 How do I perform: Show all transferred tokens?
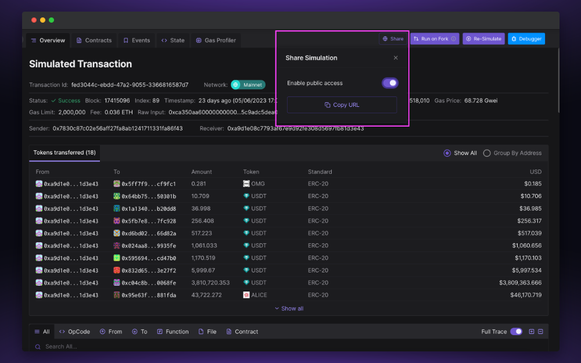(x=289, y=308)
